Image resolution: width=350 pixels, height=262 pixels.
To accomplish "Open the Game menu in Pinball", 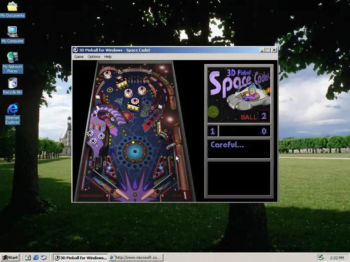I will [x=79, y=57].
